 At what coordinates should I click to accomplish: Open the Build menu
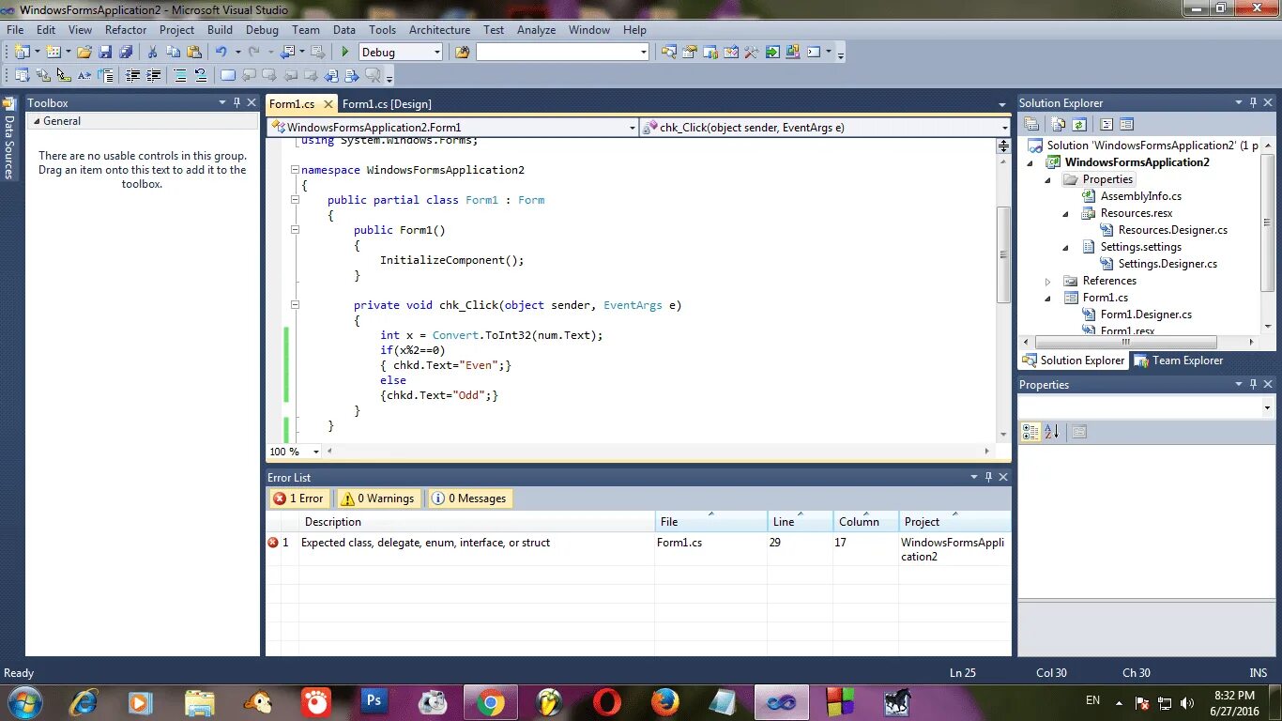[220, 29]
